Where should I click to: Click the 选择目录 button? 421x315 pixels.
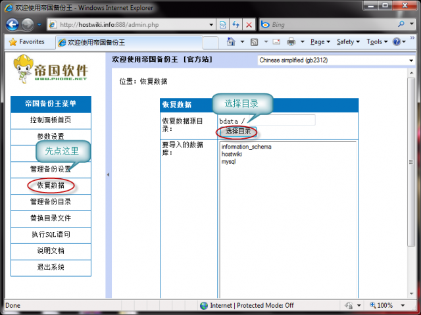click(x=237, y=132)
